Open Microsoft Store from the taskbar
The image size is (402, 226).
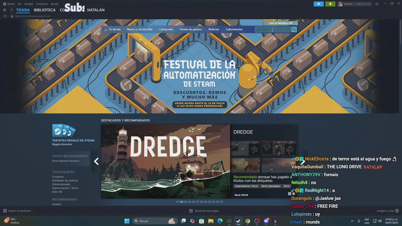[202, 221]
